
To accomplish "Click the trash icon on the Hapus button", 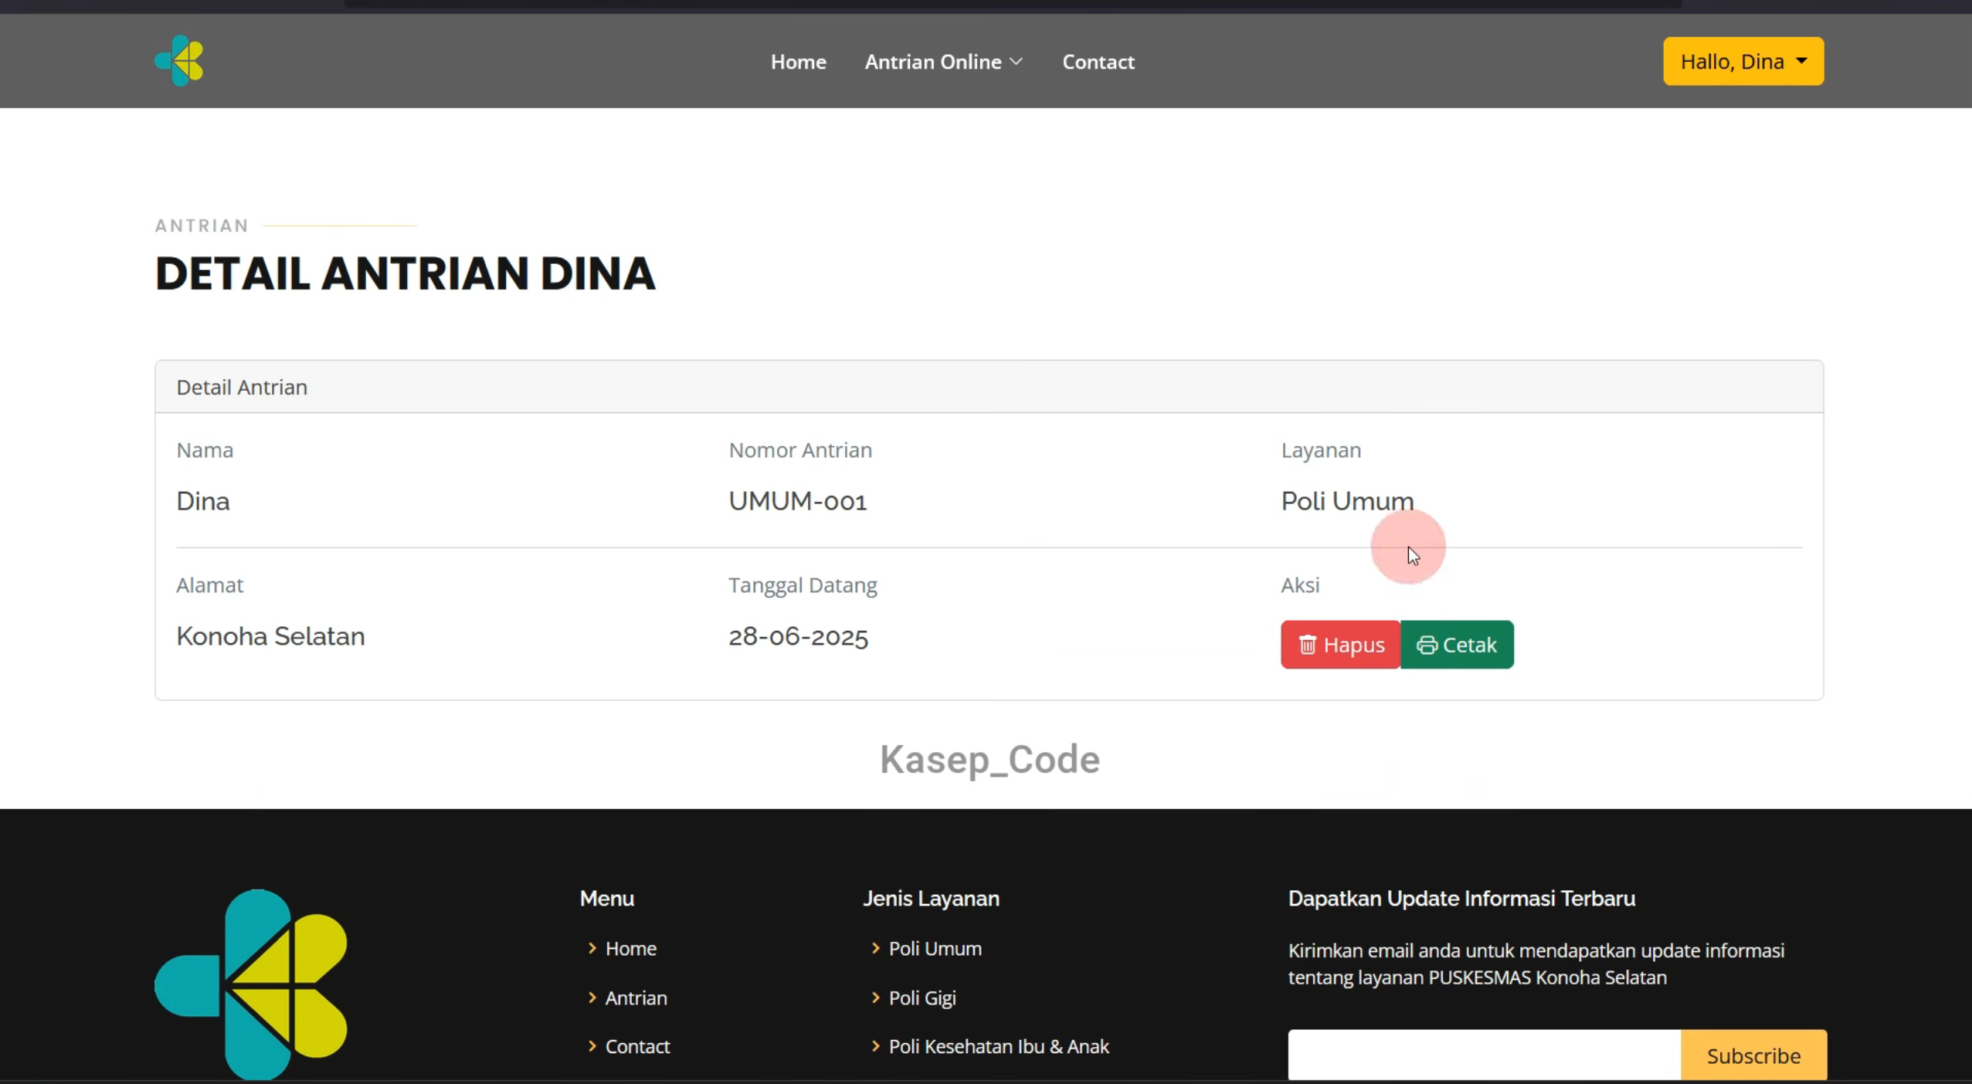I will (x=1307, y=645).
